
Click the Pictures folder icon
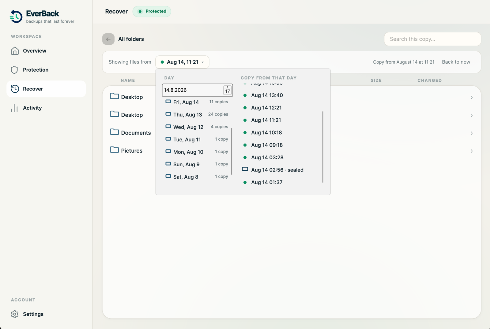(115, 150)
